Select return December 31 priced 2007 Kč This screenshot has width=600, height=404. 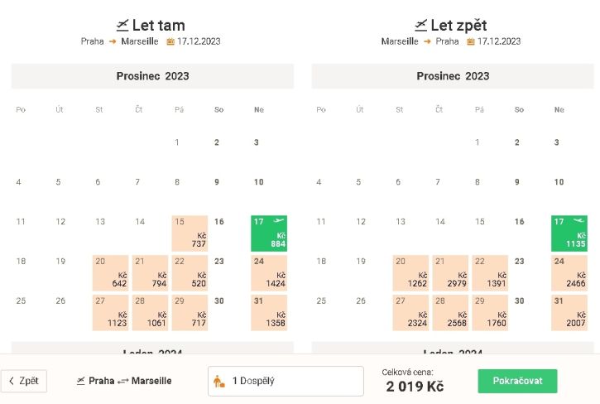point(569,312)
